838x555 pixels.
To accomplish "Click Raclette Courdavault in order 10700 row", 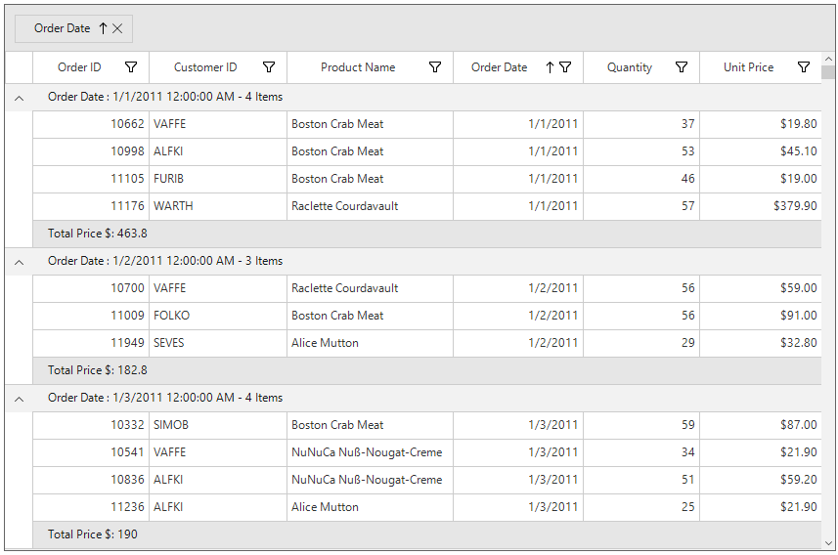I will point(370,288).
